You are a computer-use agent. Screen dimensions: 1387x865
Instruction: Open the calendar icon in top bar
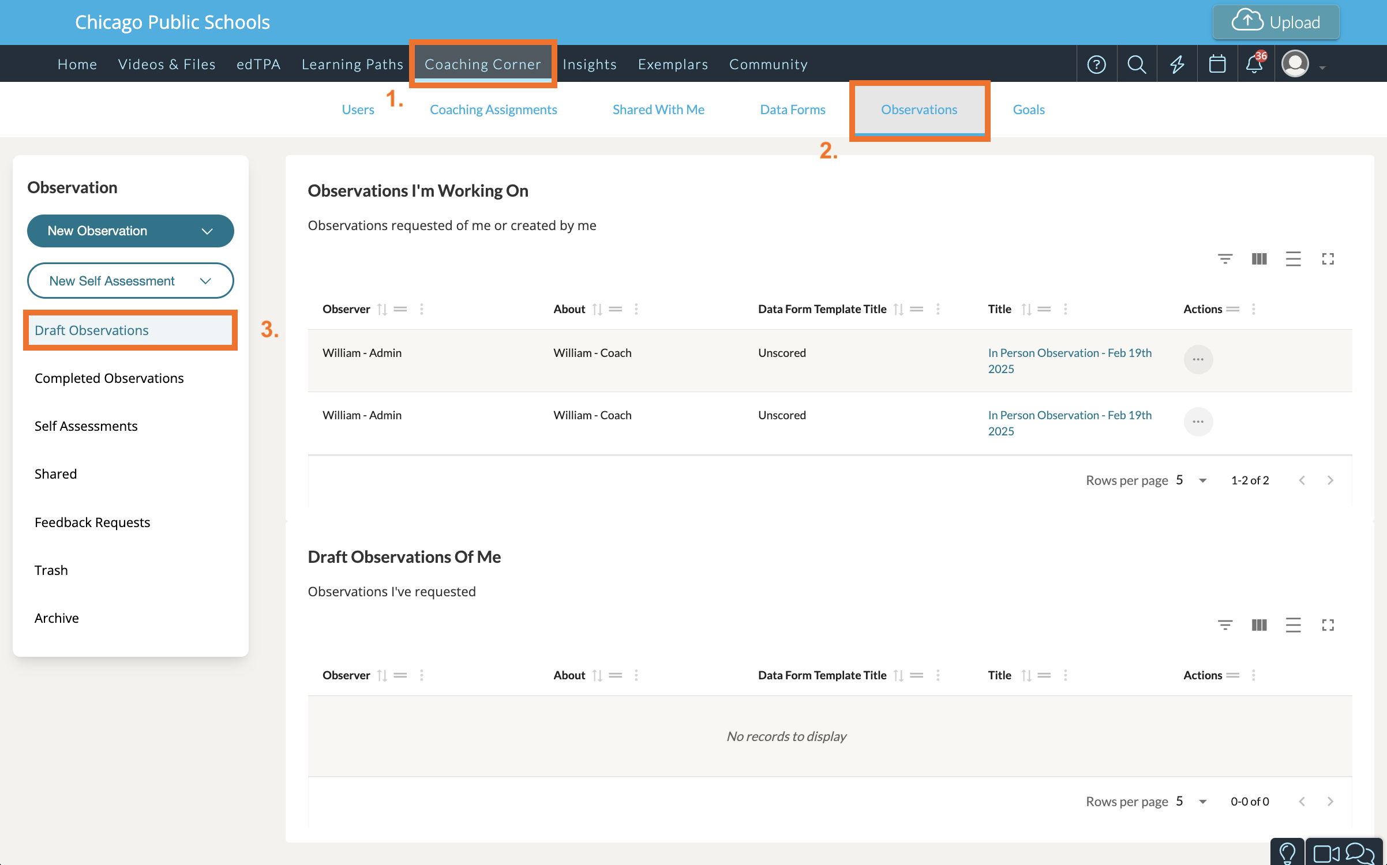click(x=1217, y=64)
